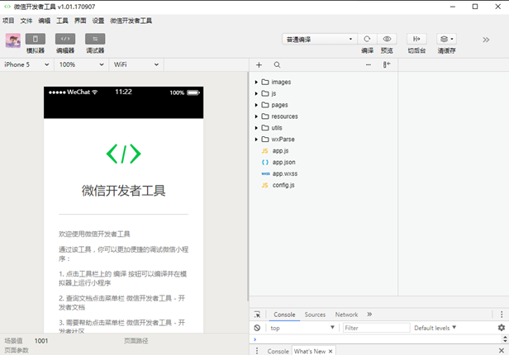Screen dimensions: 509x355
Task: Select the What's New drawer tab
Action: (x=310, y=351)
